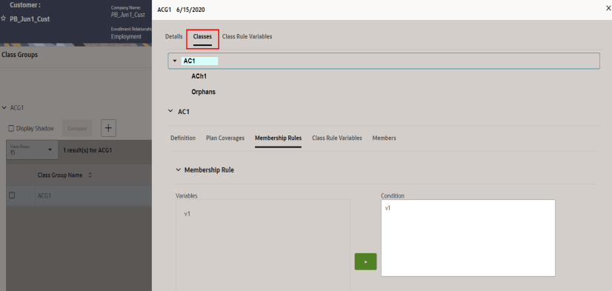Collapse the AC1 section chevron
The width and height of the screenshot is (612, 291).
point(170,111)
